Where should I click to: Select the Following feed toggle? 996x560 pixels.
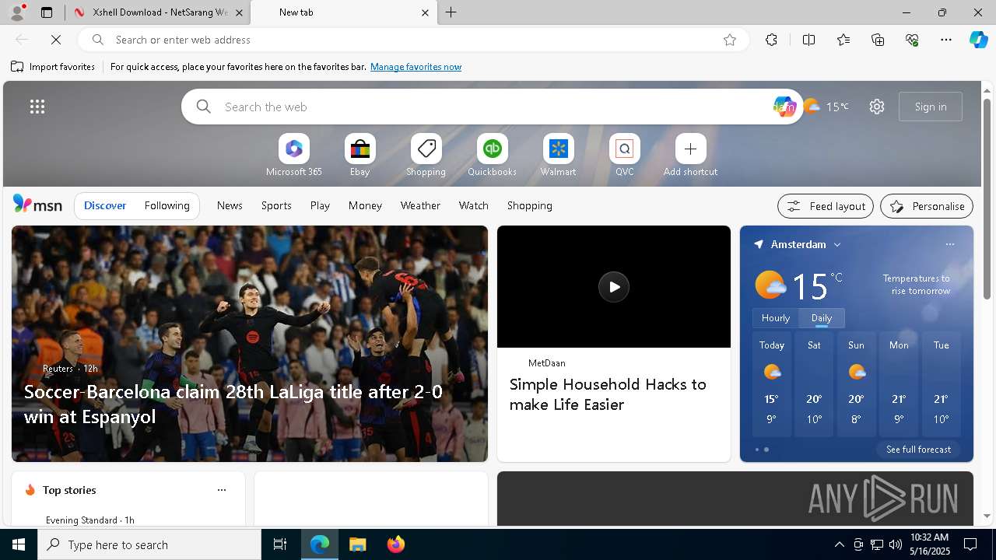[x=167, y=205]
